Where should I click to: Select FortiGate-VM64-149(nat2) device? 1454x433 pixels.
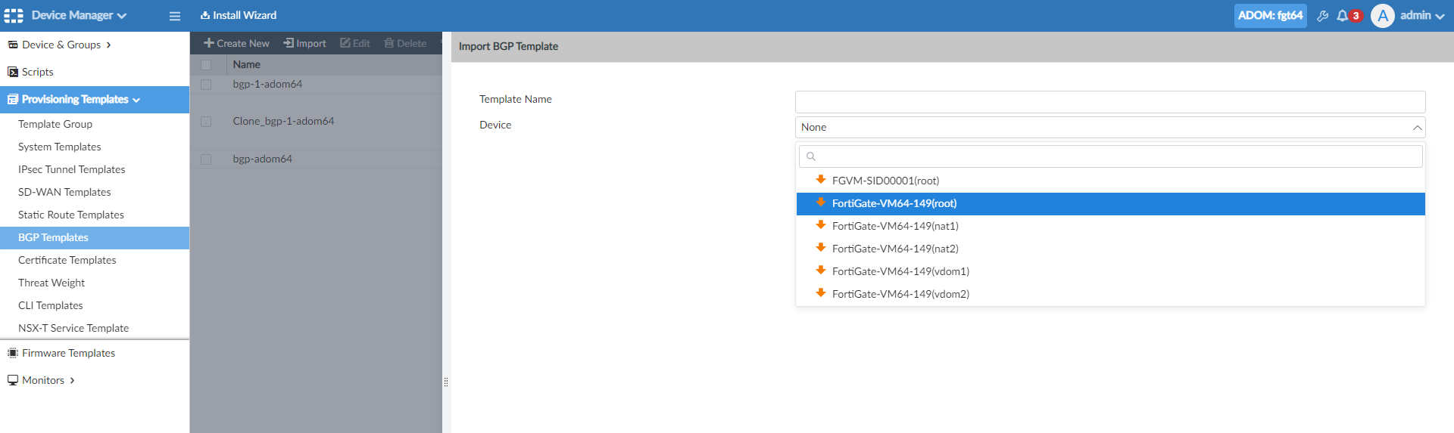point(1110,249)
